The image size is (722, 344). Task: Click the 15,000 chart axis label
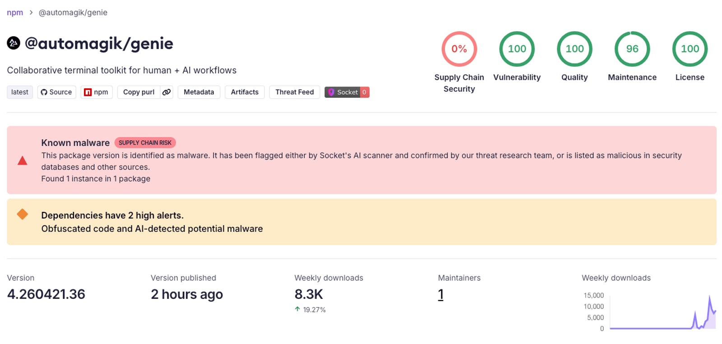(x=594, y=295)
